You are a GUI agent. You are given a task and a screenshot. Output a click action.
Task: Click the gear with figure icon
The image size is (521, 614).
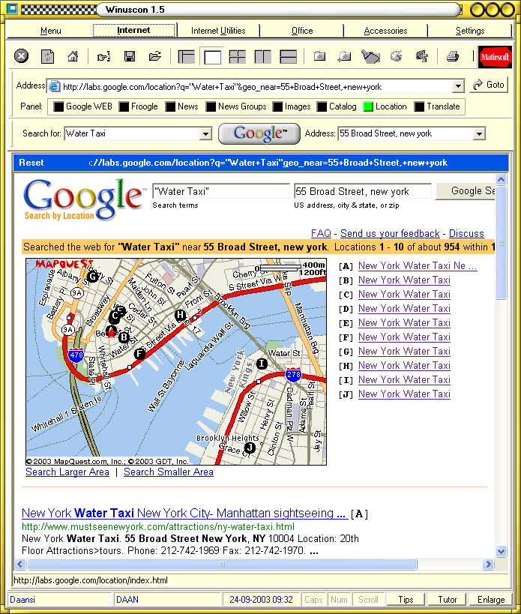[x=421, y=56]
